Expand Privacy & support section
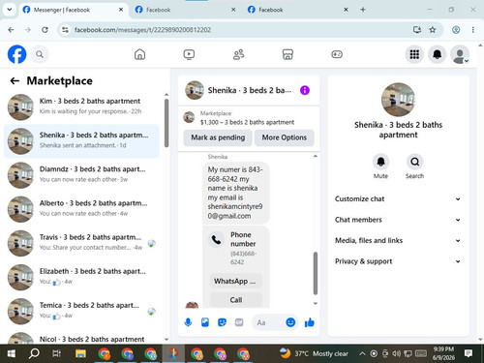Screen dimensions: 484x363 coord(398,261)
